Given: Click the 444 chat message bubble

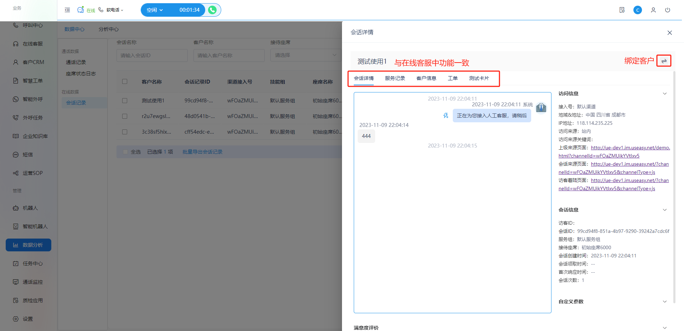Looking at the screenshot, I should pos(366,136).
